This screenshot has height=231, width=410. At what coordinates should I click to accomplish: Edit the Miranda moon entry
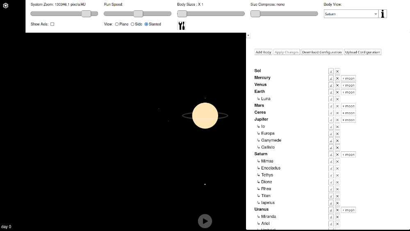click(x=331, y=217)
